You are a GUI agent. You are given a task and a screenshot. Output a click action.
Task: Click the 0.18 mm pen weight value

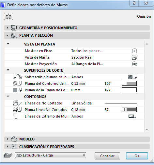pos(78,110)
